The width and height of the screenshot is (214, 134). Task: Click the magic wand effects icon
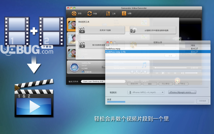[x=141, y=72]
